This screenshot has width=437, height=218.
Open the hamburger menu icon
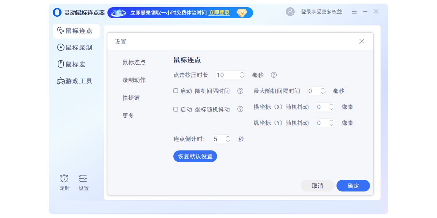pos(354,12)
